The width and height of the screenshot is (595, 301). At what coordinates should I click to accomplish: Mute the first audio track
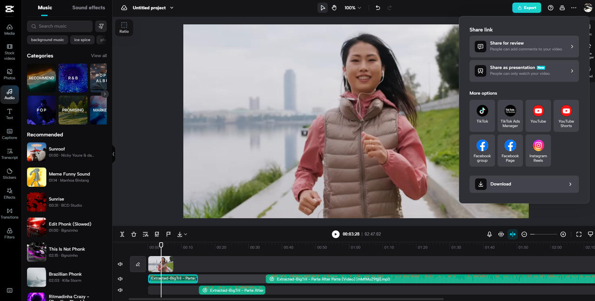point(120,279)
